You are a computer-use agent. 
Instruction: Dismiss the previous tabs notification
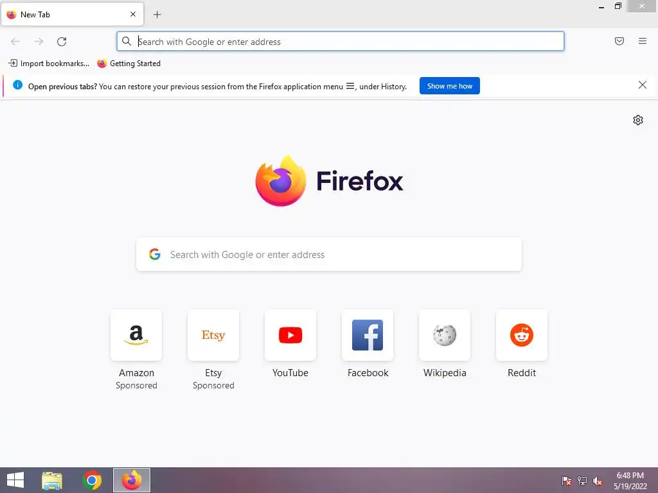tap(642, 85)
